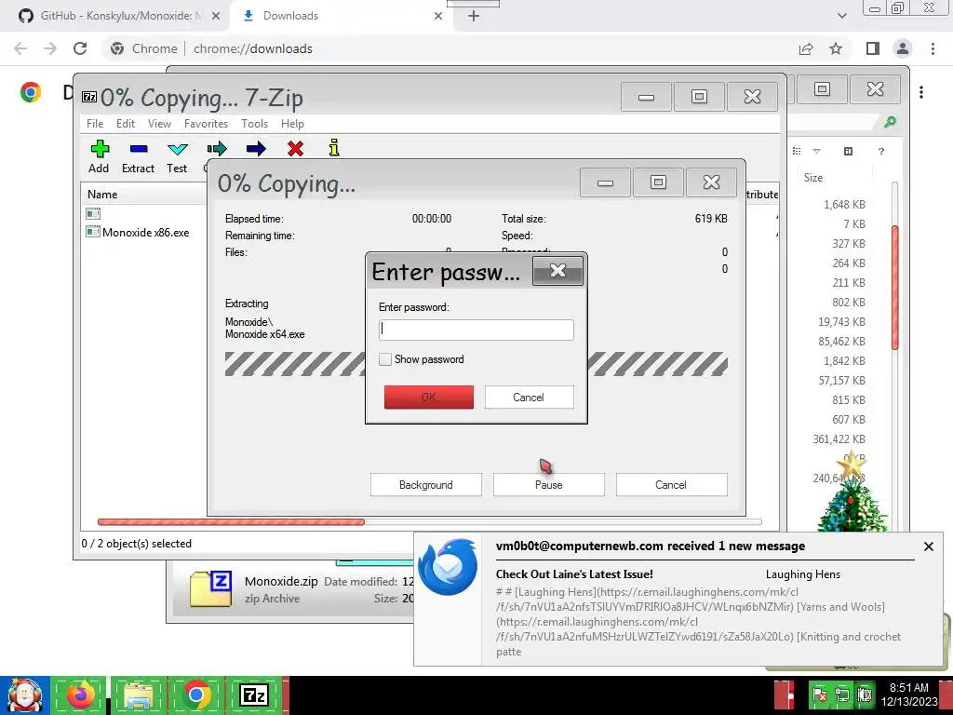
Task: Click the Explorer help question mark icon
Action: coord(880,152)
